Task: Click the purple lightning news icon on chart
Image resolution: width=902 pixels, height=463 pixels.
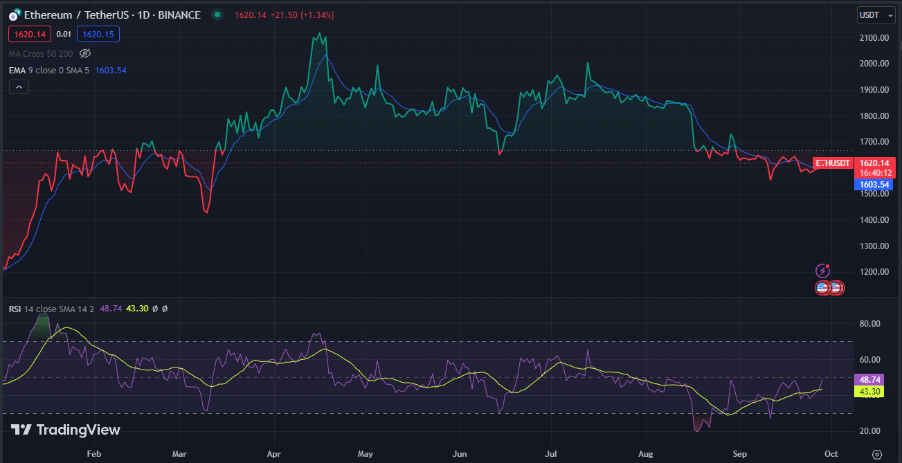Action: (822, 271)
